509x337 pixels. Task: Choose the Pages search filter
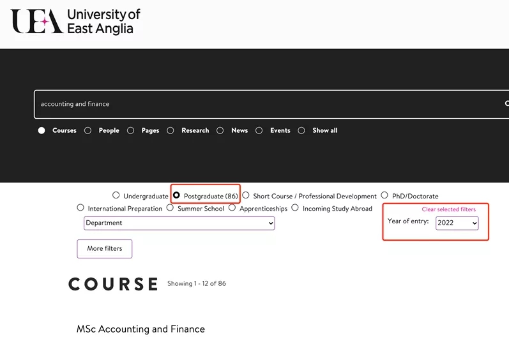coord(130,131)
